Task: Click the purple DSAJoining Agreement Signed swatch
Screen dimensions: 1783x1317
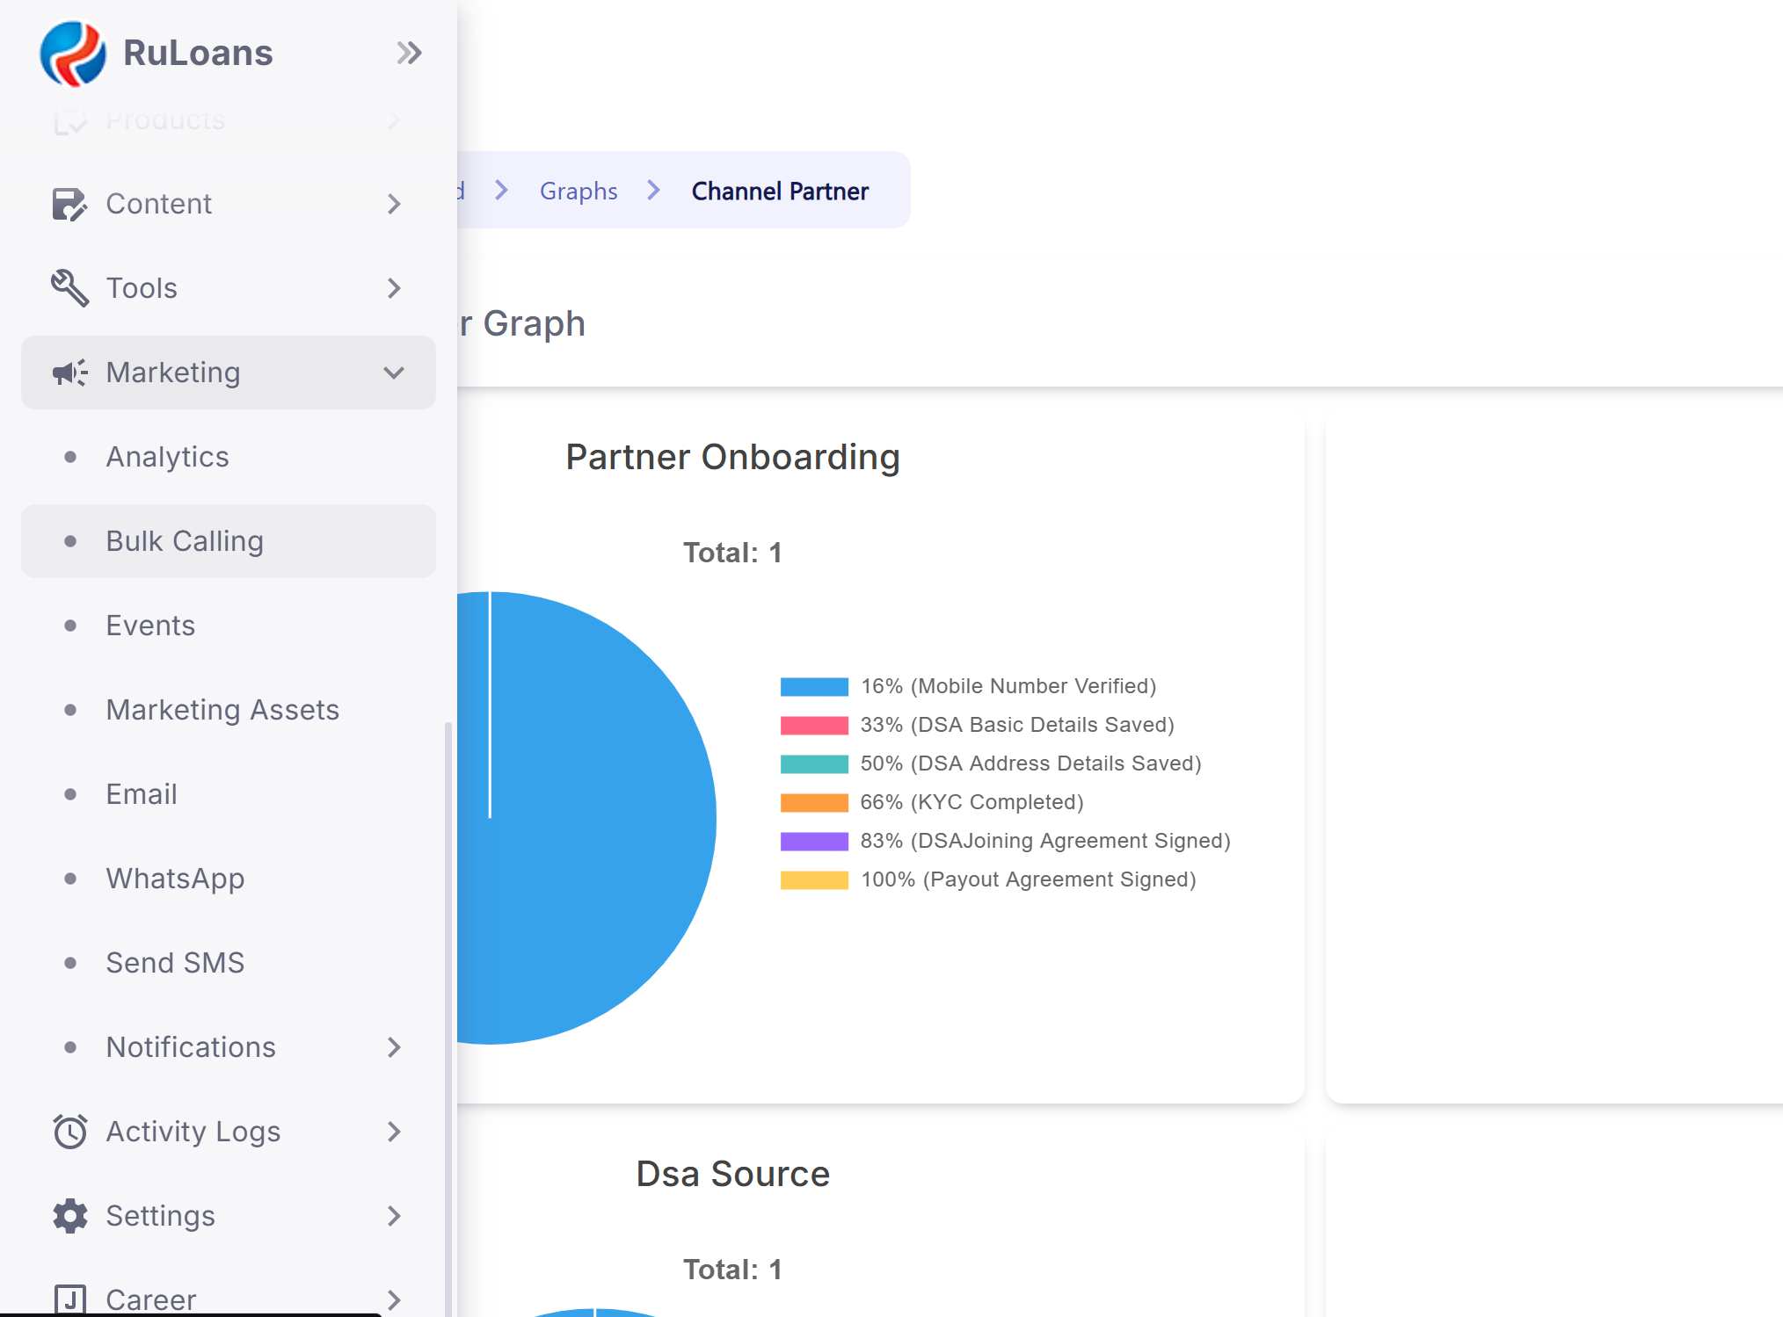Action: coord(814,841)
